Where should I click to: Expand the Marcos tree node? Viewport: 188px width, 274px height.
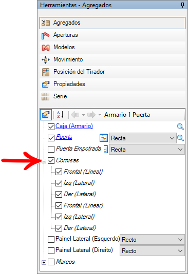click(x=44, y=262)
